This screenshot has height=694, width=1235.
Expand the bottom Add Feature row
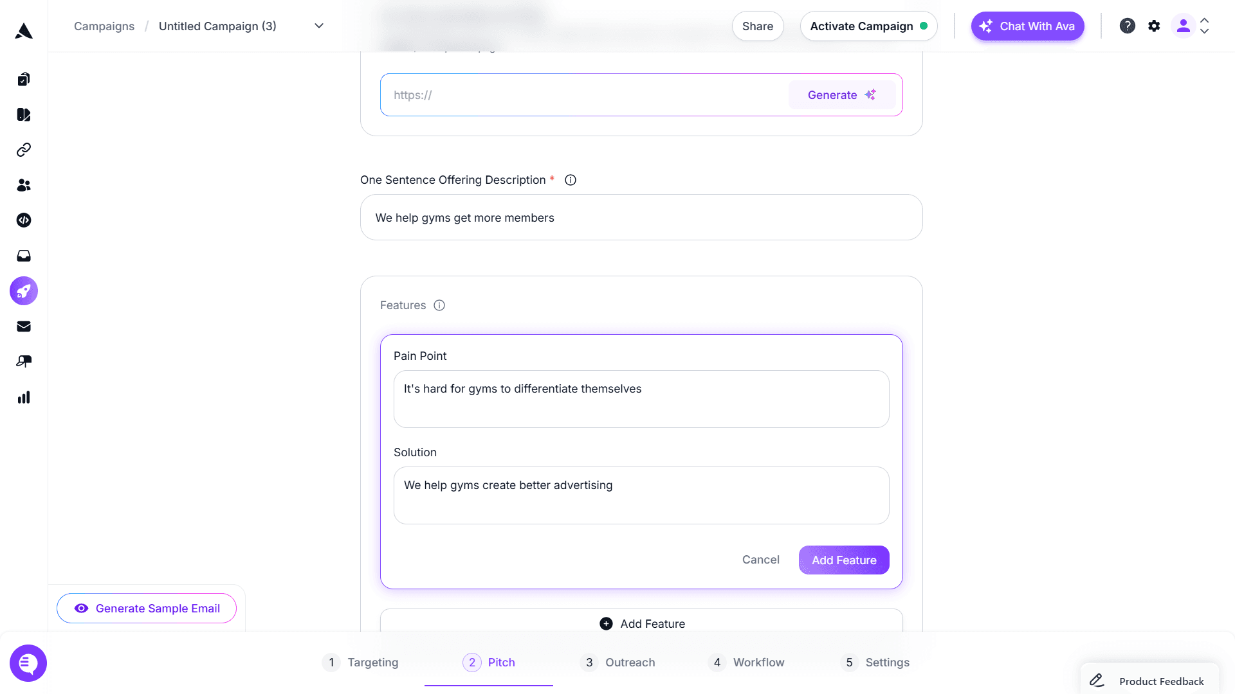click(641, 623)
